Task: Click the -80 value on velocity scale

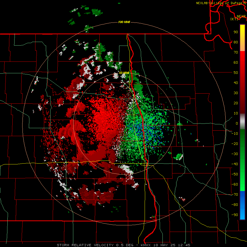Action: pos(235,205)
